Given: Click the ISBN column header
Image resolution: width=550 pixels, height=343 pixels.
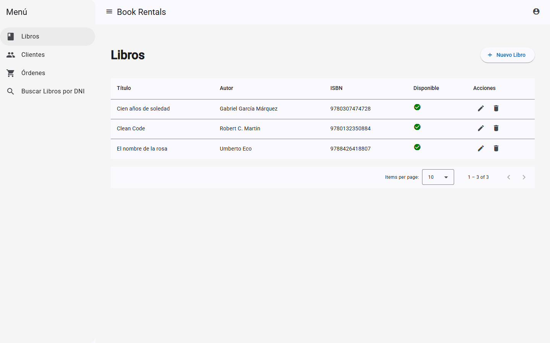Looking at the screenshot, I should (x=336, y=88).
